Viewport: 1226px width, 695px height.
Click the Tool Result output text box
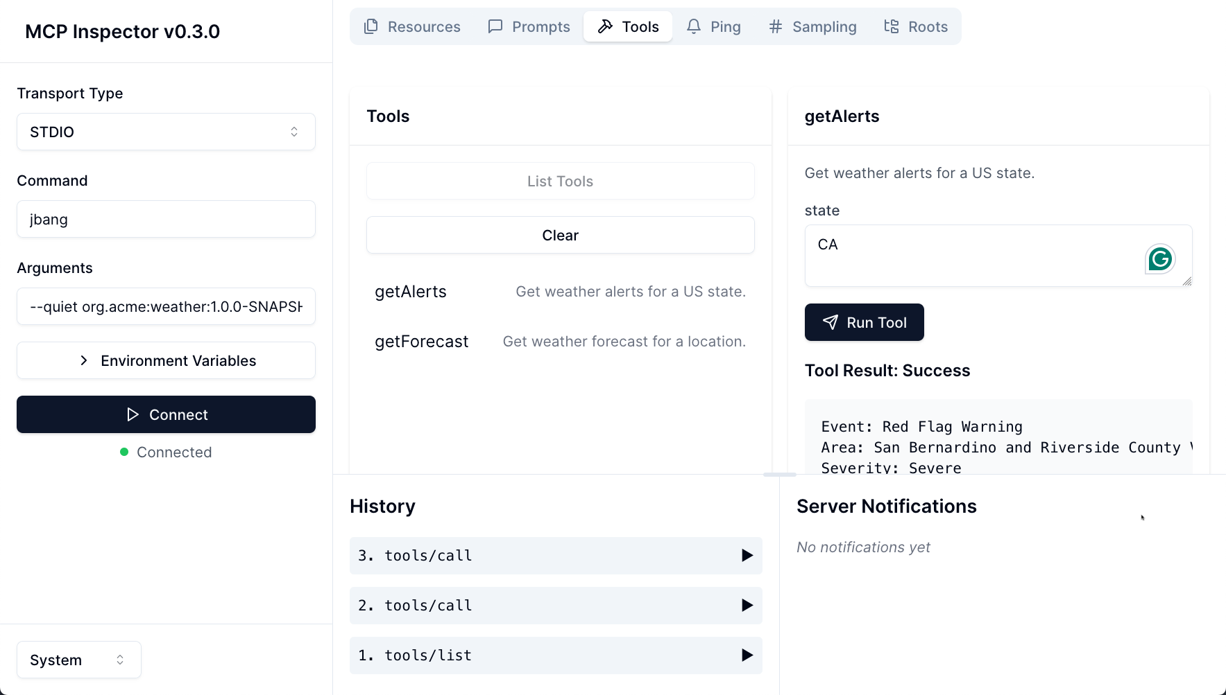pos(998,437)
